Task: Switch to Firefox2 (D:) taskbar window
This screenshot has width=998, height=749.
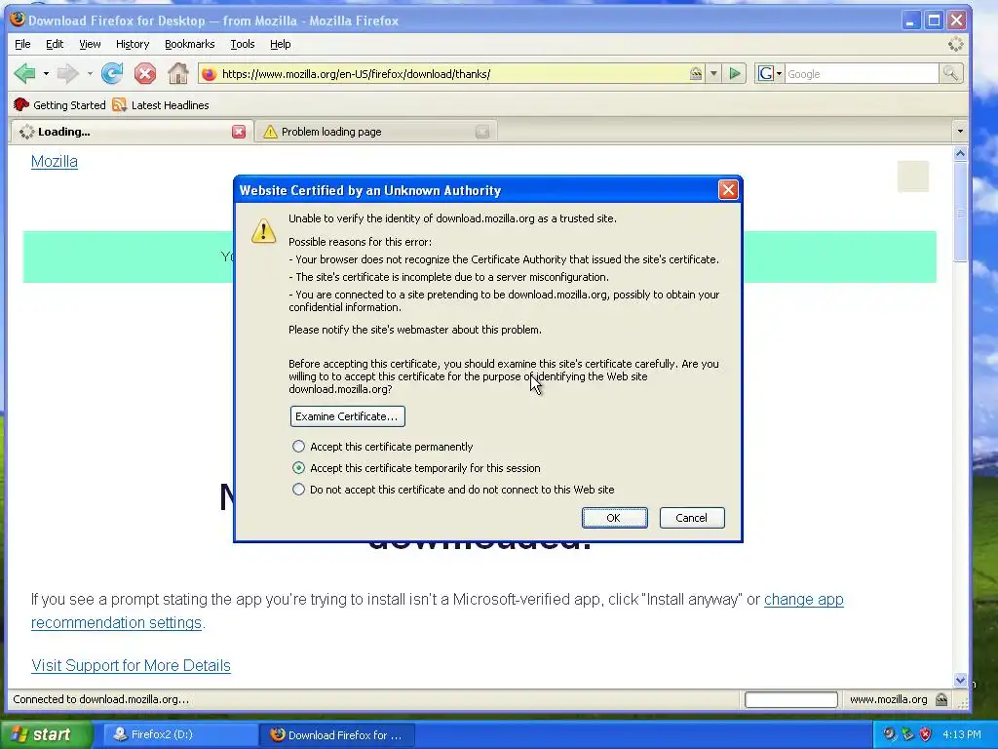Action: [x=179, y=734]
